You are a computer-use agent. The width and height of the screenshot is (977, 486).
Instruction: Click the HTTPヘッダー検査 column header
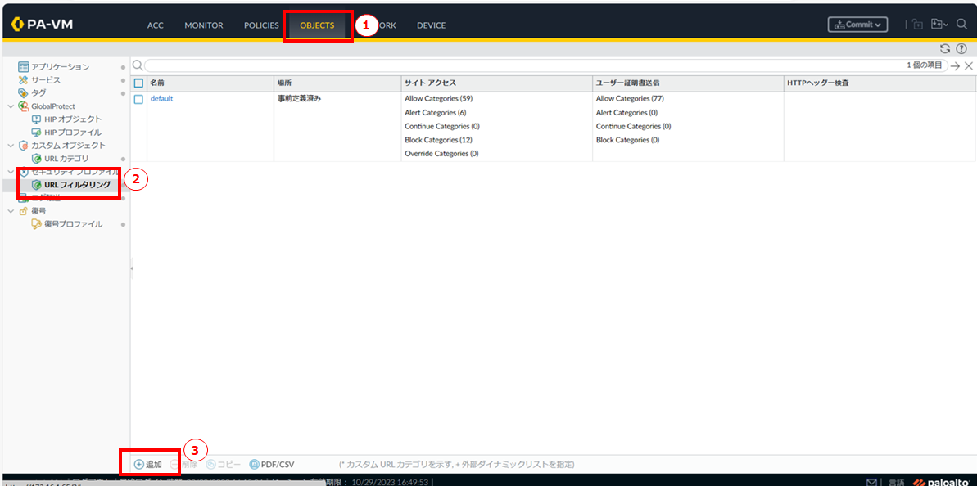(x=879, y=83)
